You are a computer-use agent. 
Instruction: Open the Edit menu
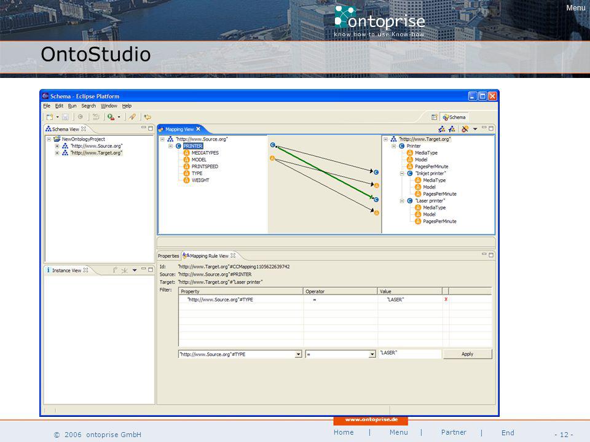59,106
